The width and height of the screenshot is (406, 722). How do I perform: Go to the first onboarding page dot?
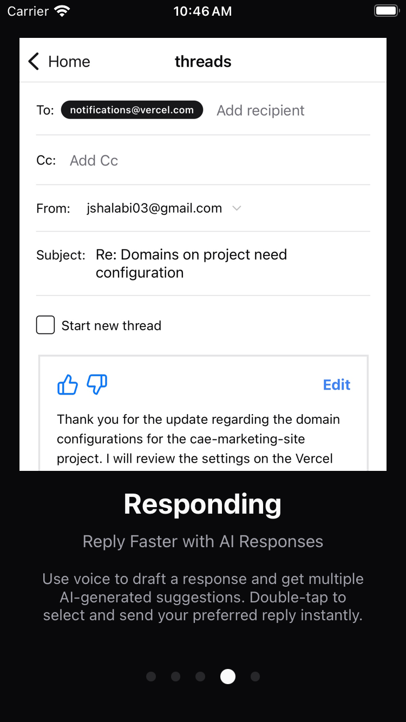click(151, 677)
